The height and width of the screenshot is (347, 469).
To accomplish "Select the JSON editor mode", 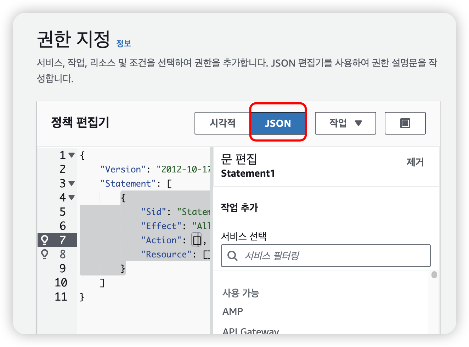I will 278,123.
